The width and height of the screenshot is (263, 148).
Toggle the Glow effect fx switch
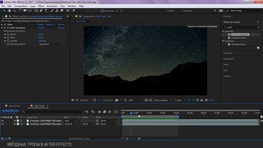[5, 25]
